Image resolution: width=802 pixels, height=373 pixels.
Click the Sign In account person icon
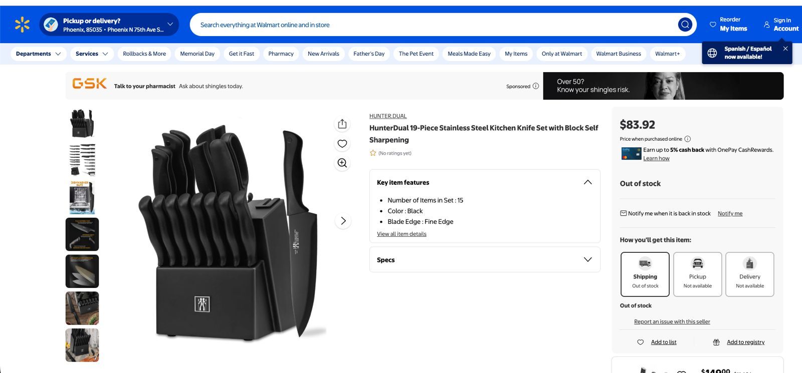click(x=766, y=25)
